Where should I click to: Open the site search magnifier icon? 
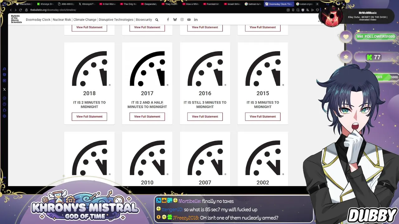(157, 20)
